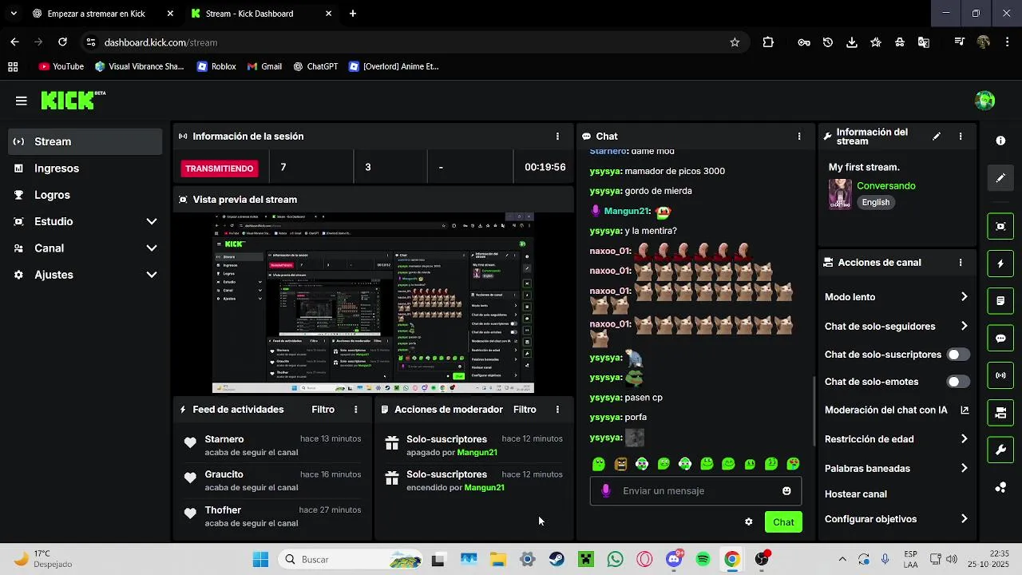
Task: Click the pencil edit-layout button in right rail
Action: coord(1000,178)
